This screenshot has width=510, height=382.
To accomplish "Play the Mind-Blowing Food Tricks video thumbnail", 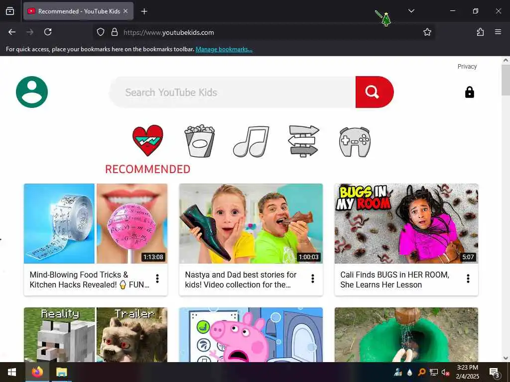I will tap(96, 223).
